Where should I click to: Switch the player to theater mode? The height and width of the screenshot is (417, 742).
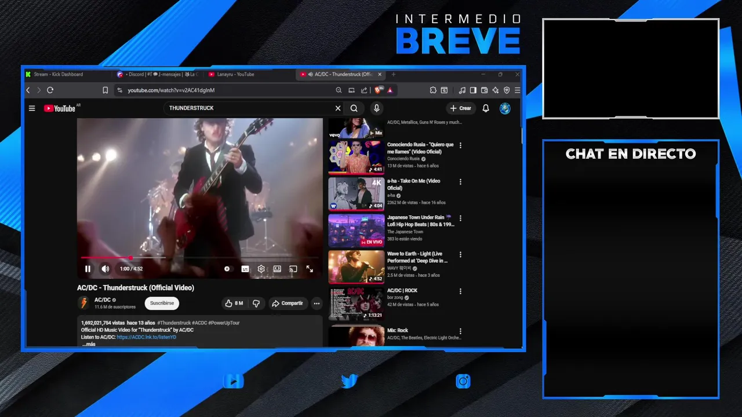277,269
